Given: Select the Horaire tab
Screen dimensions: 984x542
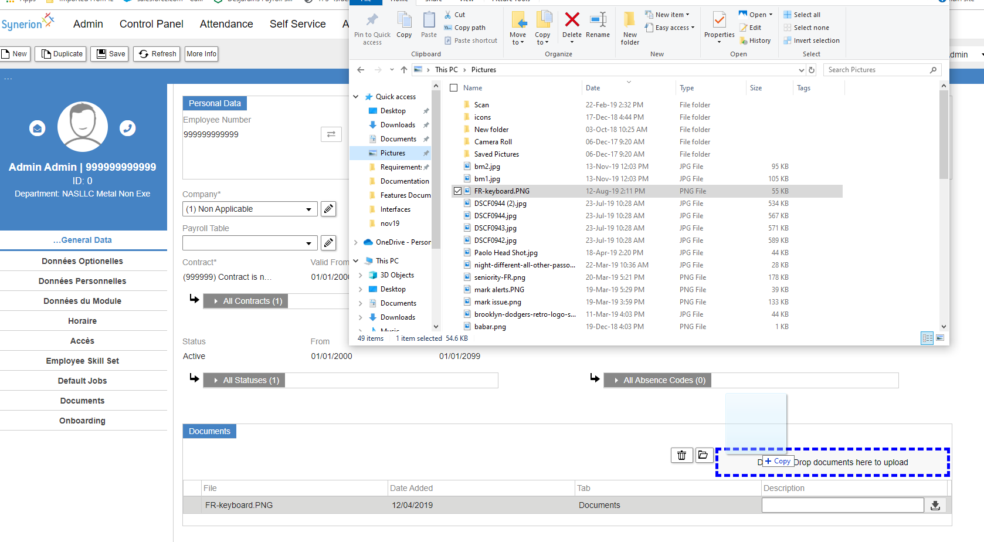Looking at the screenshot, I should (x=83, y=321).
